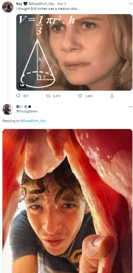Open reply icon on Key's tweet

click(x=18, y=96)
